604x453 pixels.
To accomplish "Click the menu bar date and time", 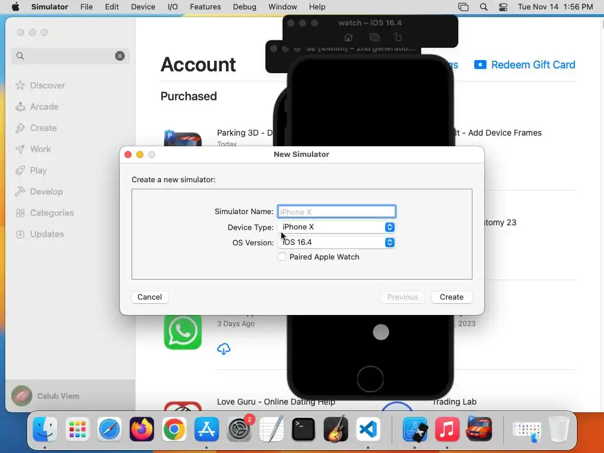I will coord(555,7).
